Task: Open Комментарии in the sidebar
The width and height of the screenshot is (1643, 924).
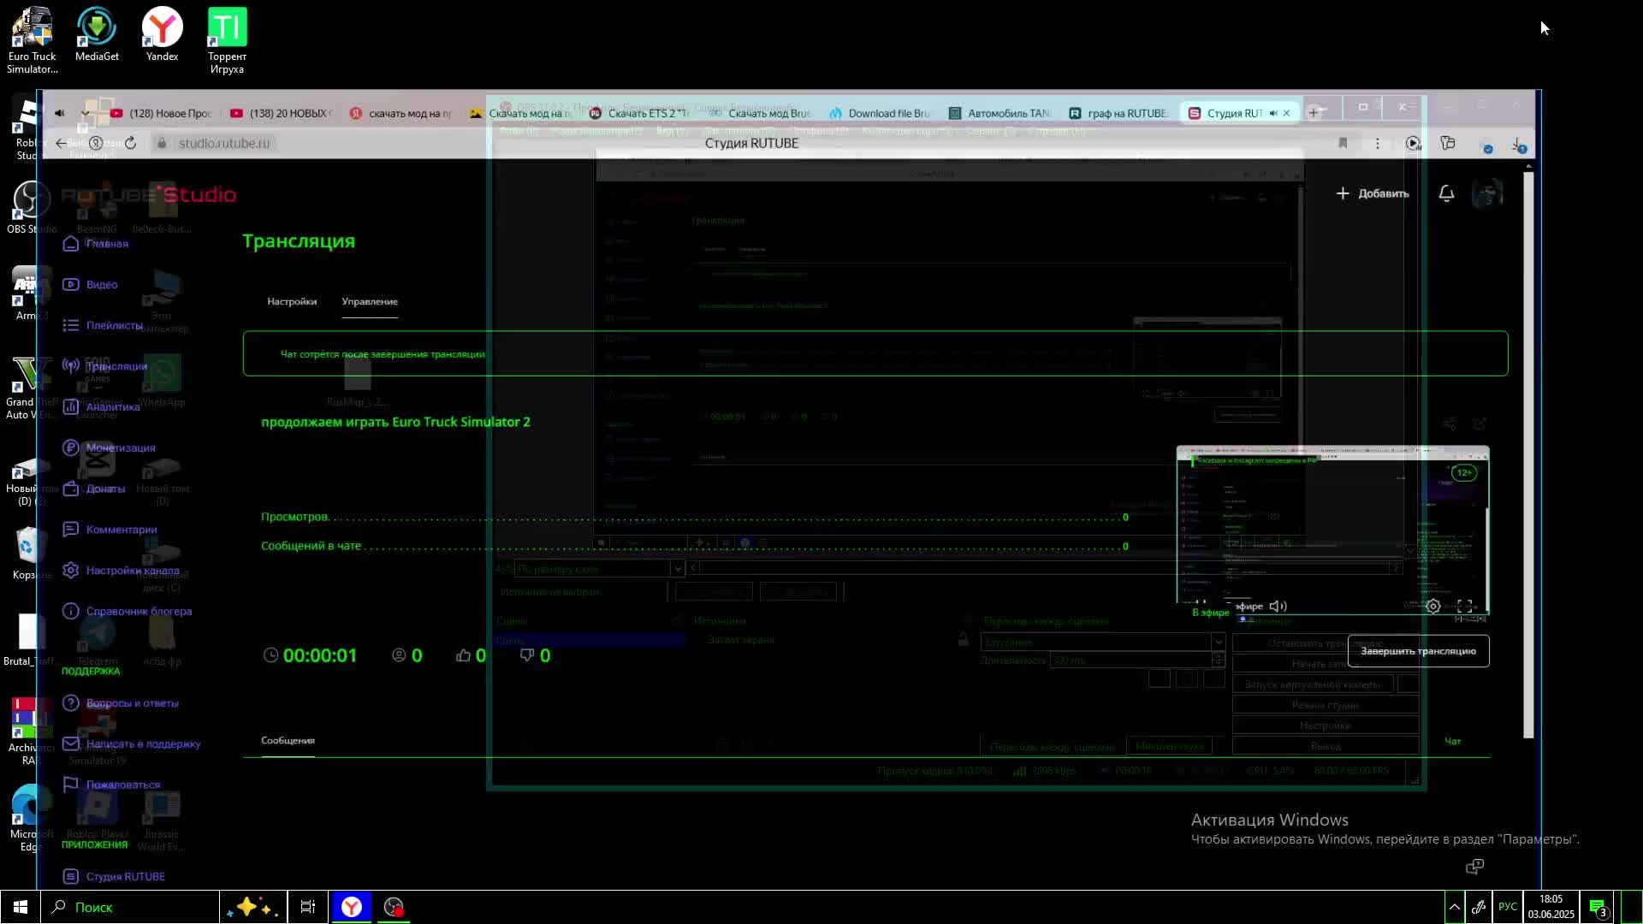Action: coord(110,530)
